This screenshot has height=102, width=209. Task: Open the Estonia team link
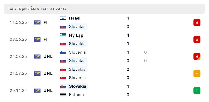[76, 95]
